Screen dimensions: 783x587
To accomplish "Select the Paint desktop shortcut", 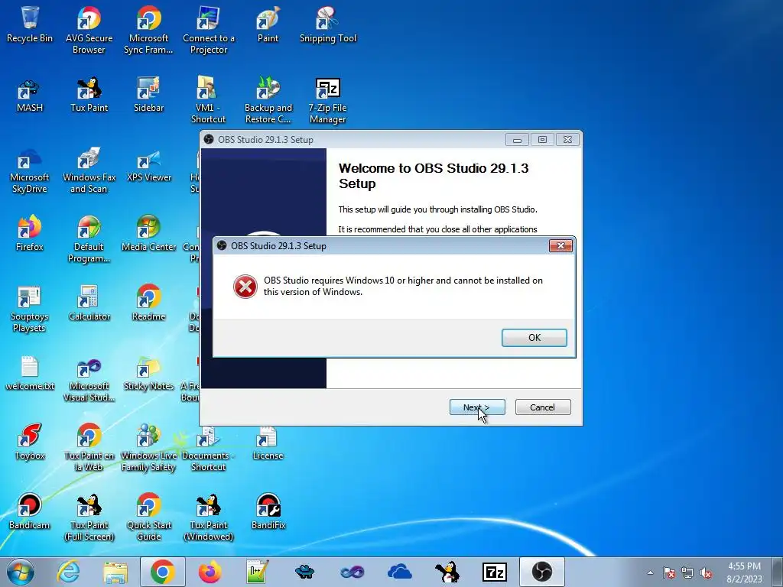I will coord(268,24).
